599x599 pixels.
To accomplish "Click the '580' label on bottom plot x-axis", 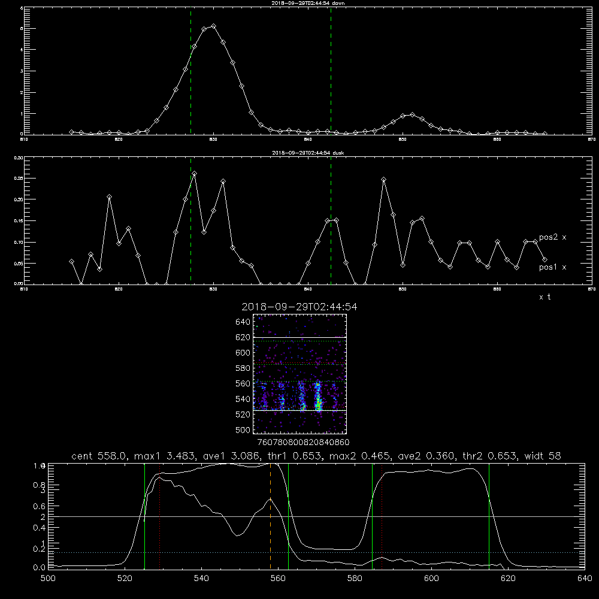I will point(355,579).
